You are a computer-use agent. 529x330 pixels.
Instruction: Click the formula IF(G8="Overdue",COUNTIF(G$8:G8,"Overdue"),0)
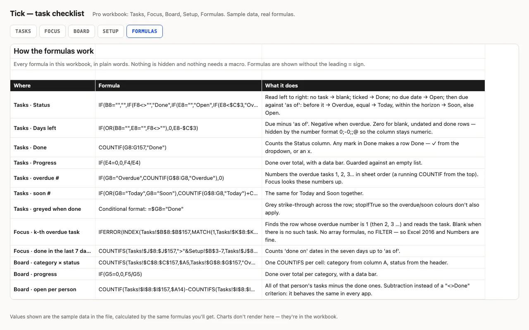[179, 178]
